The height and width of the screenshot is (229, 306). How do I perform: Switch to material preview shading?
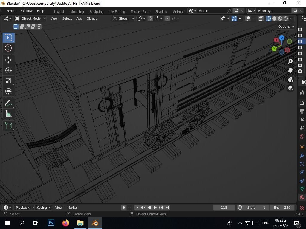280,18
